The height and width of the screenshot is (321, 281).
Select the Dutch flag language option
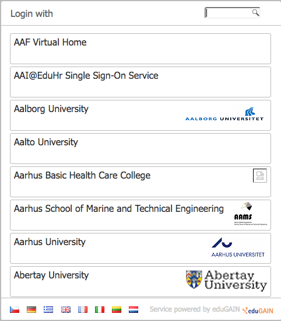coord(134,309)
